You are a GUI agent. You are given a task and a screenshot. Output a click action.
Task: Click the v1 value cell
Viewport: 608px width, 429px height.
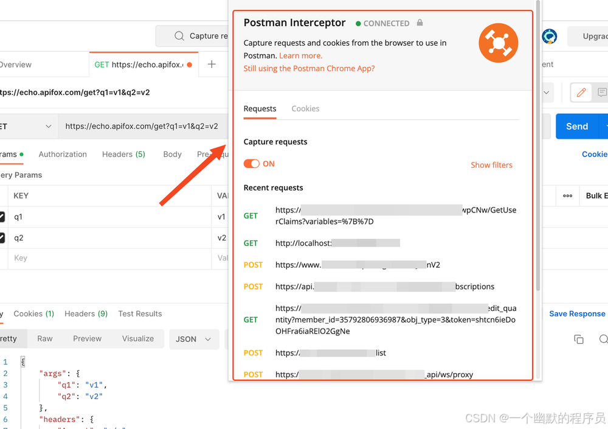click(220, 217)
